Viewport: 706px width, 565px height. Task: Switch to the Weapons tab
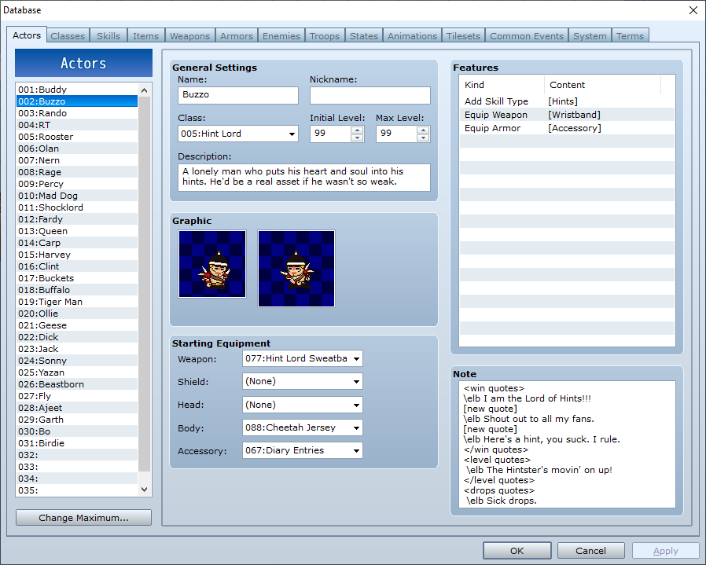189,36
